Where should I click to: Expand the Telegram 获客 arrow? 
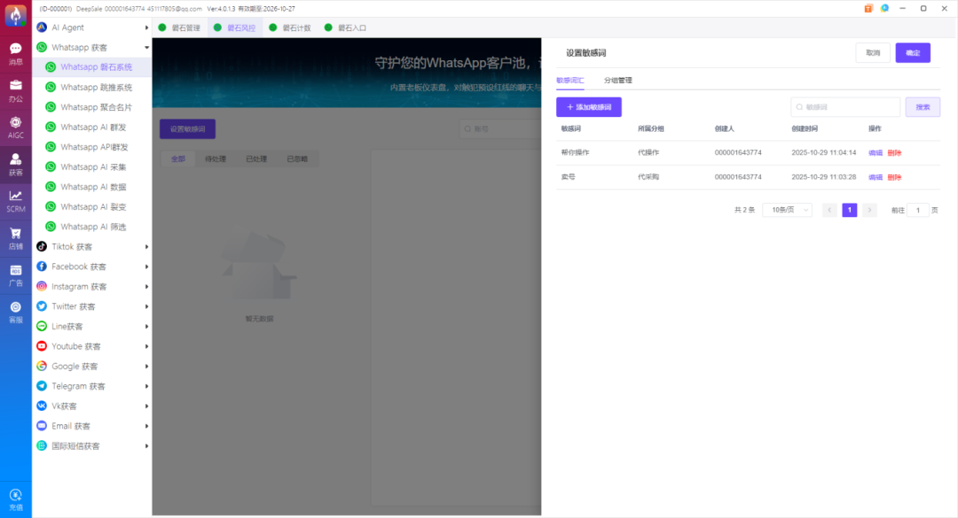click(x=146, y=386)
